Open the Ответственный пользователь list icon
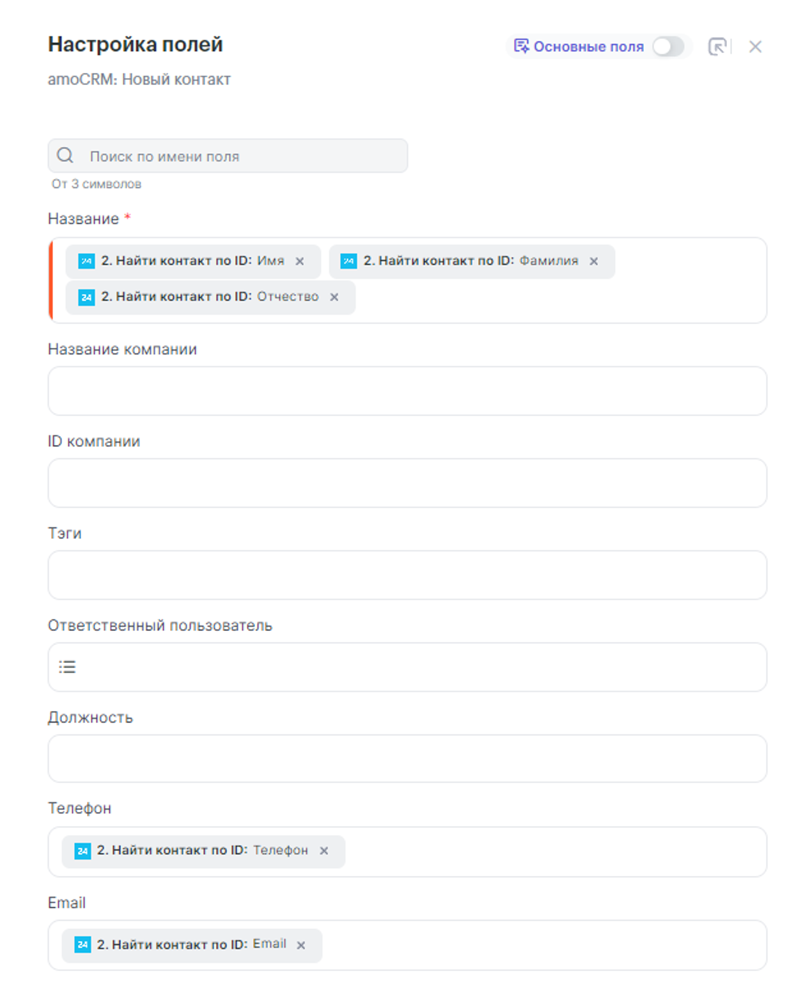Screen dimensions: 812x982 tap(67, 667)
